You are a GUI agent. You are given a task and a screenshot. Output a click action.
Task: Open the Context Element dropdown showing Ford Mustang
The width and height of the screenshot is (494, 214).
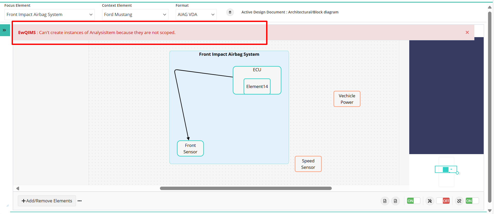[x=135, y=14]
